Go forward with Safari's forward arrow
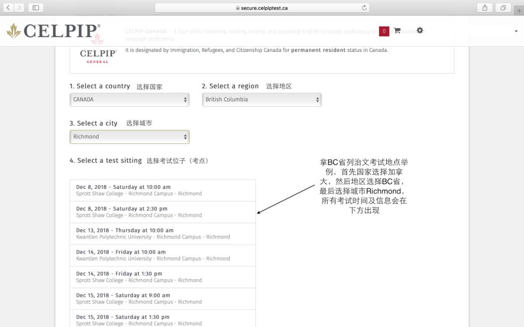Image resolution: width=524 pixels, height=327 pixels. (19, 8)
